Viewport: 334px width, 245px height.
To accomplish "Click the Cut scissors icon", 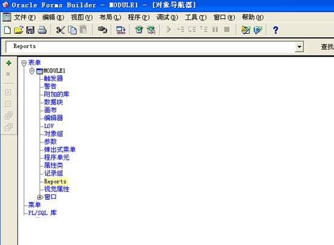I will tap(60, 30).
